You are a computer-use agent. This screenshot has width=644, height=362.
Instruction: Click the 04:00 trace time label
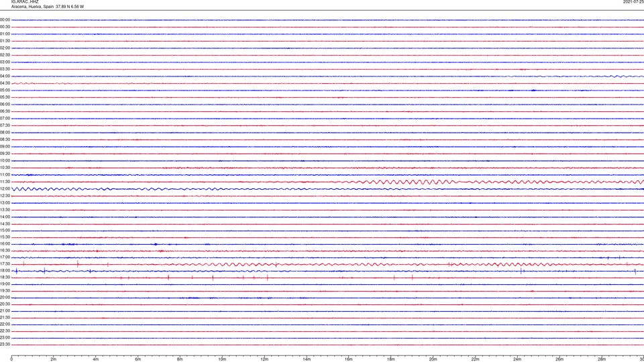coord(5,76)
